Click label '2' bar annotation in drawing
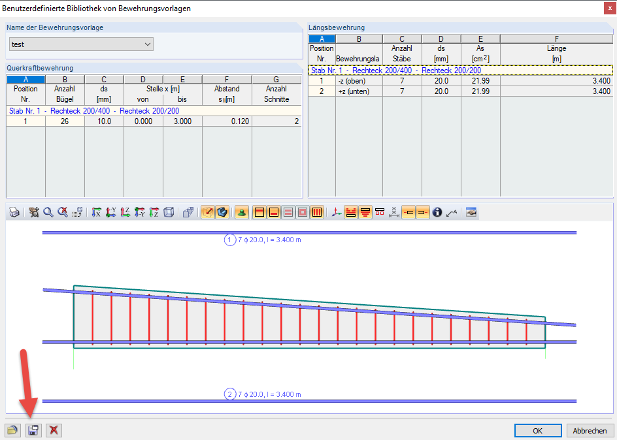 263,394
